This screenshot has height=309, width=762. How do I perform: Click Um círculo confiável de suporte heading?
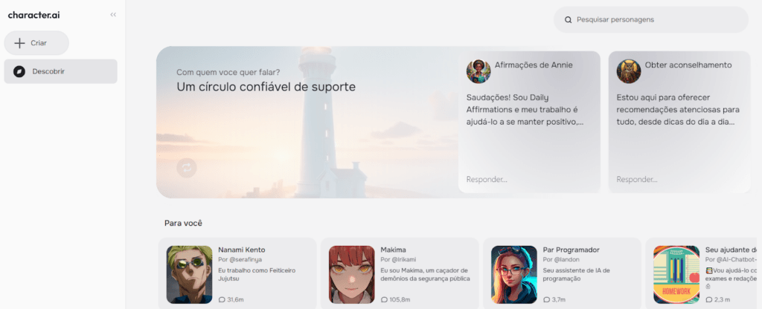coord(266,87)
